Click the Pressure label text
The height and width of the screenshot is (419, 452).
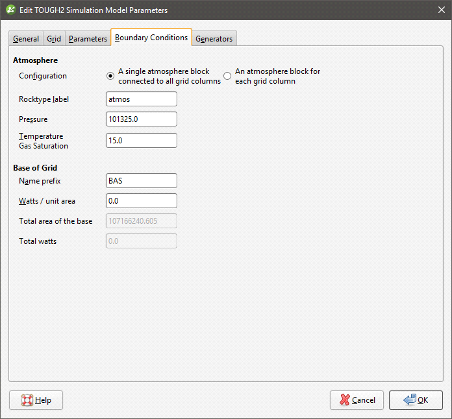click(x=33, y=119)
